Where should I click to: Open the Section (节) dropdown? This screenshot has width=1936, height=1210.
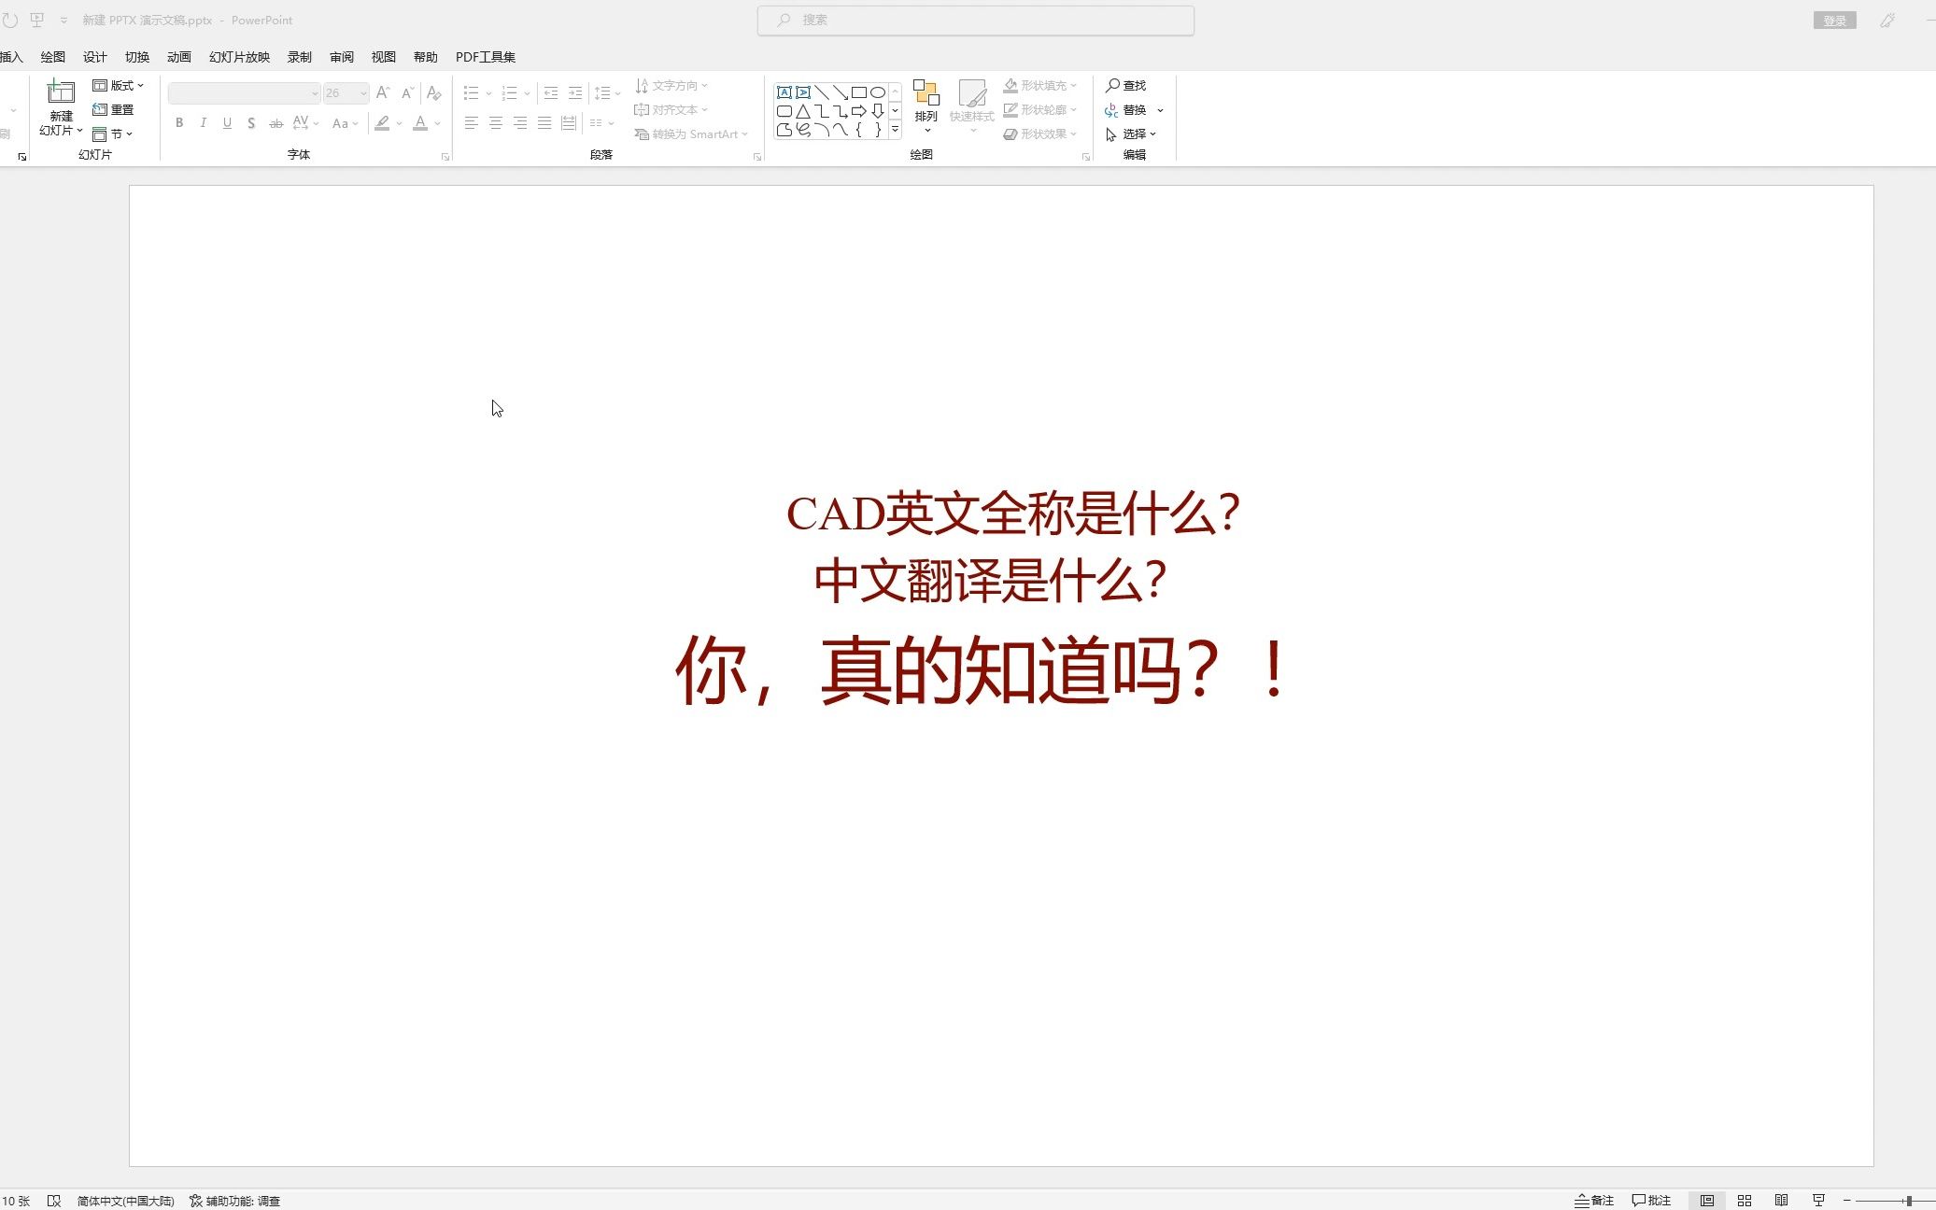(x=112, y=134)
